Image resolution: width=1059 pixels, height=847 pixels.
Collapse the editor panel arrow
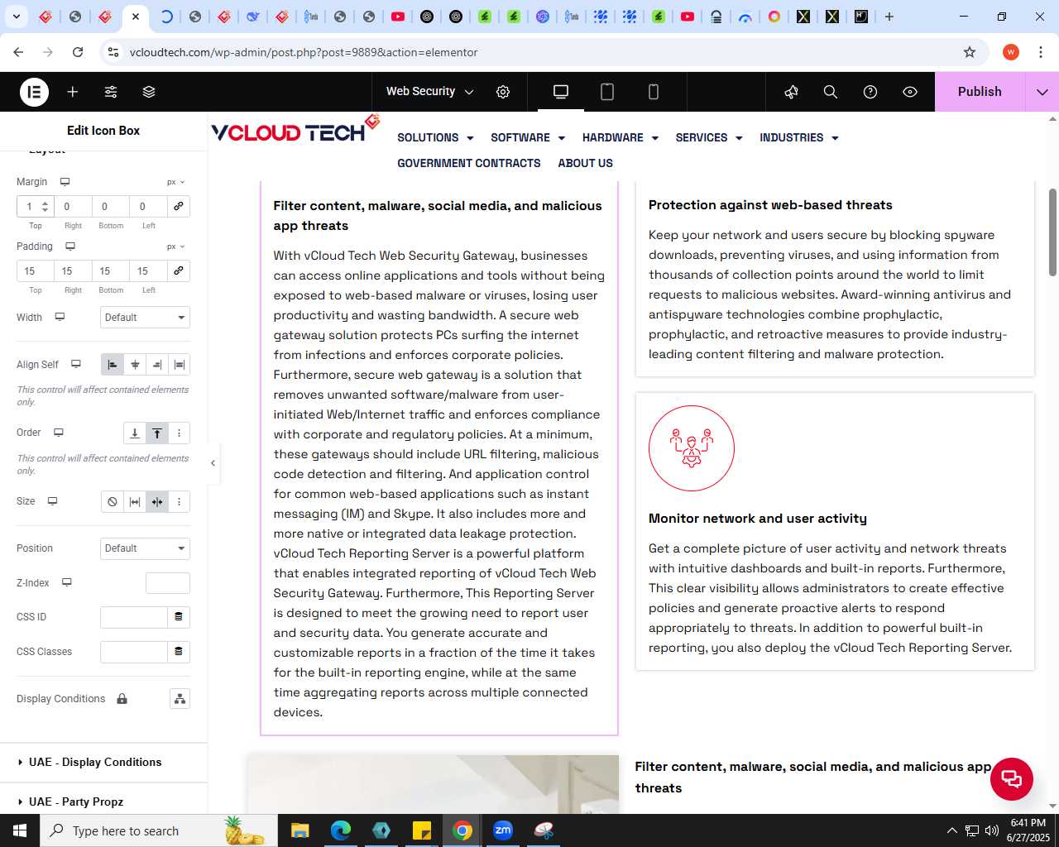click(213, 463)
